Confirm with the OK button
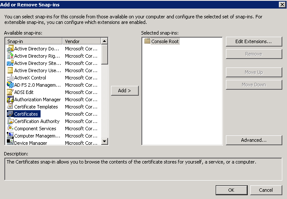 click(231, 190)
